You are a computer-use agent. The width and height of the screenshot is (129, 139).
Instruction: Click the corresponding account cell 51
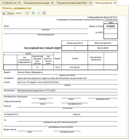tap(37, 67)
